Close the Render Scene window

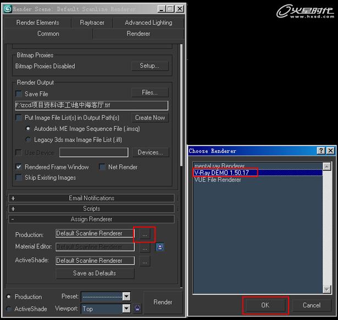(x=180, y=9)
